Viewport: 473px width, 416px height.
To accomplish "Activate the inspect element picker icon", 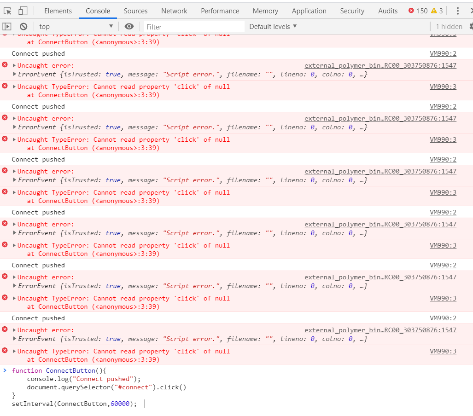I will [x=7, y=11].
